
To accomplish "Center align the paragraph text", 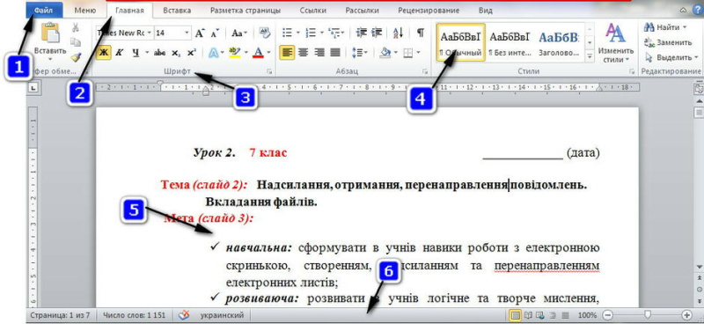I will tap(303, 53).
